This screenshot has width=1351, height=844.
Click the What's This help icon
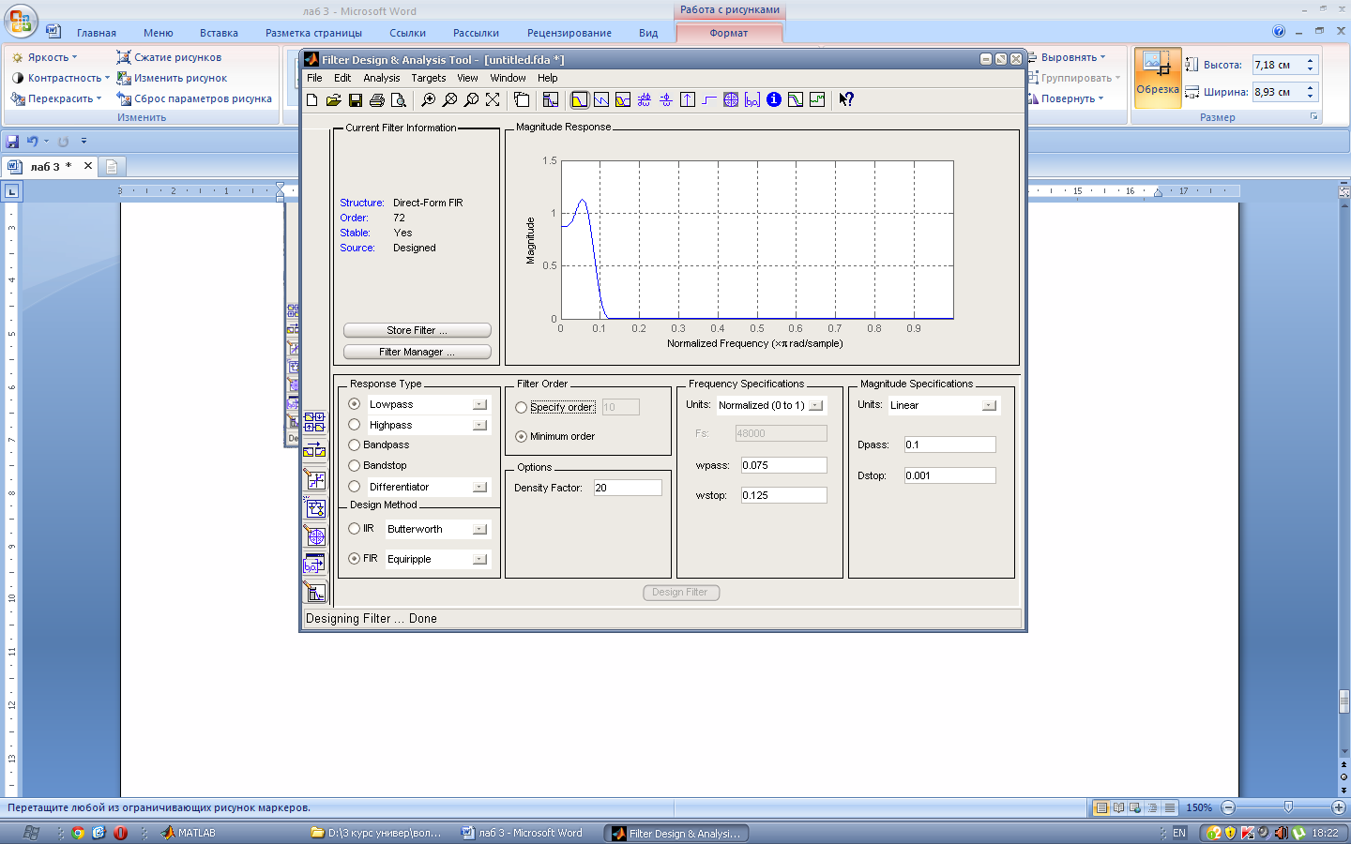[x=846, y=99]
